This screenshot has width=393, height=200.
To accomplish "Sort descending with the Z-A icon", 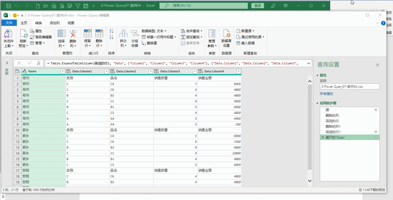I will 111,37.
